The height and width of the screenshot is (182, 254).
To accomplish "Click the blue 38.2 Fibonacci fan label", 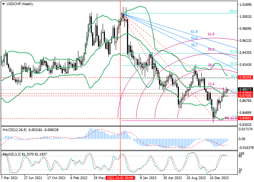I will (x=194, y=45).
